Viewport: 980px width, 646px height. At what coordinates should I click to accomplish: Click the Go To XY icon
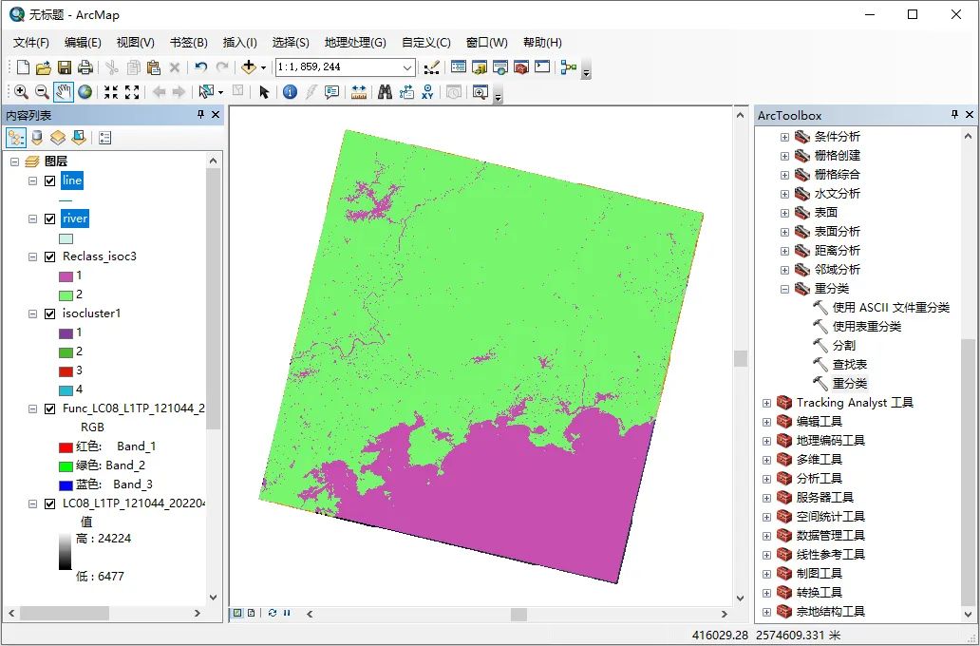click(427, 92)
